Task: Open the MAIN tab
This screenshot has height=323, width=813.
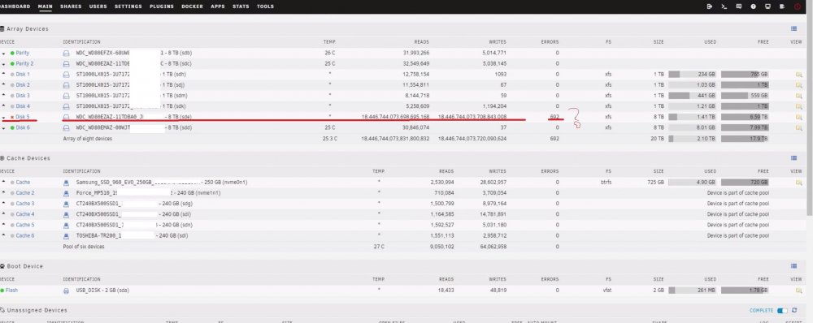Action: coord(45,6)
